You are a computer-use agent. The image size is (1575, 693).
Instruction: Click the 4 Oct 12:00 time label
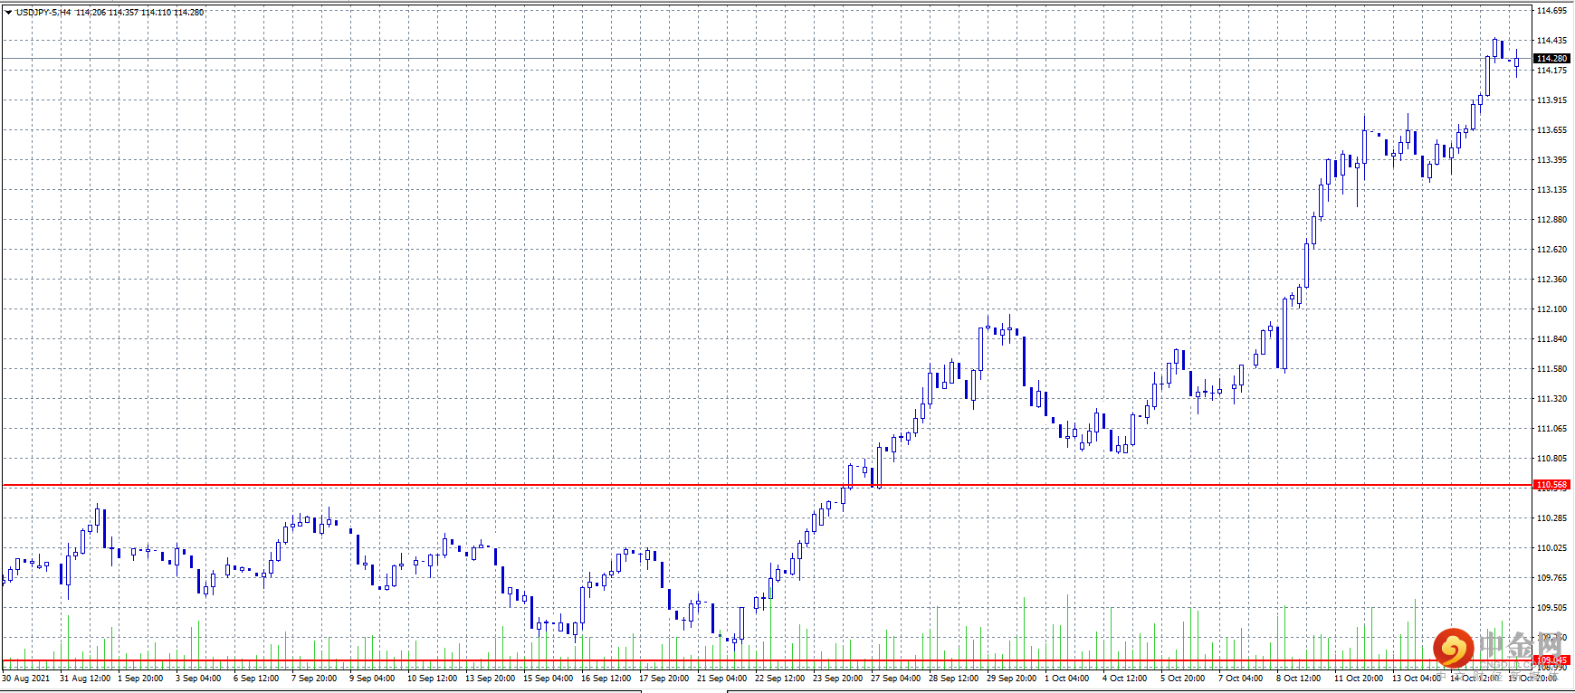click(x=1125, y=679)
